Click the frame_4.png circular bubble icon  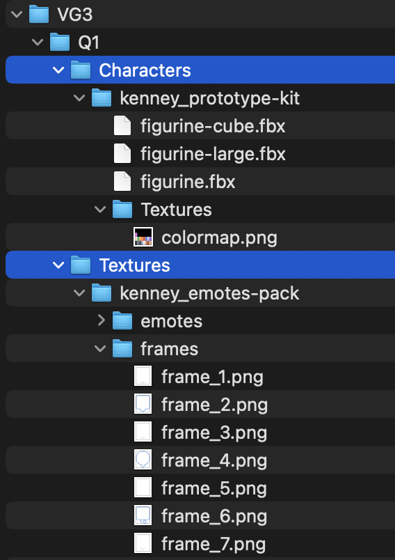pos(143,460)
